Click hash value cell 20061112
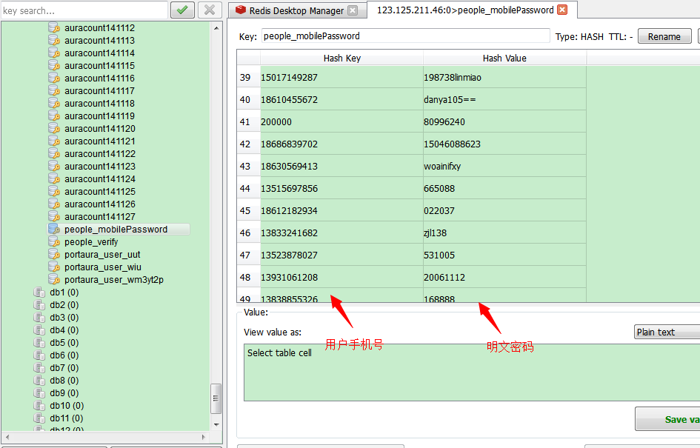Viewport: 700px width, 448px height. point(504,277)
